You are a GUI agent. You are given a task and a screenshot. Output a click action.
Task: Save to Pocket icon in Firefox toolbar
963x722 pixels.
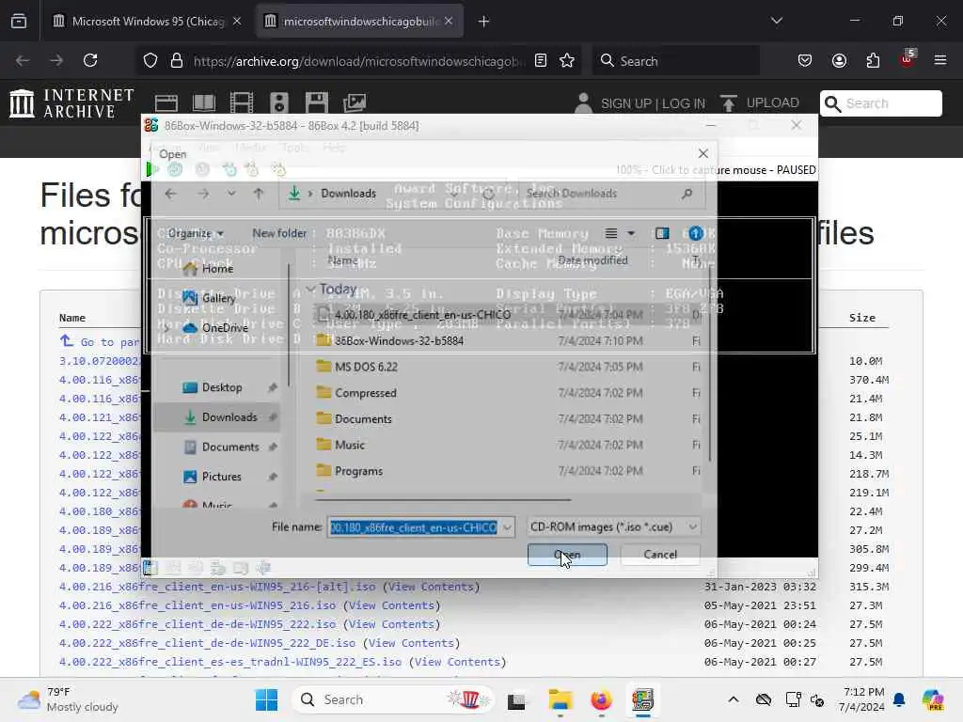(x=805, y=61)
